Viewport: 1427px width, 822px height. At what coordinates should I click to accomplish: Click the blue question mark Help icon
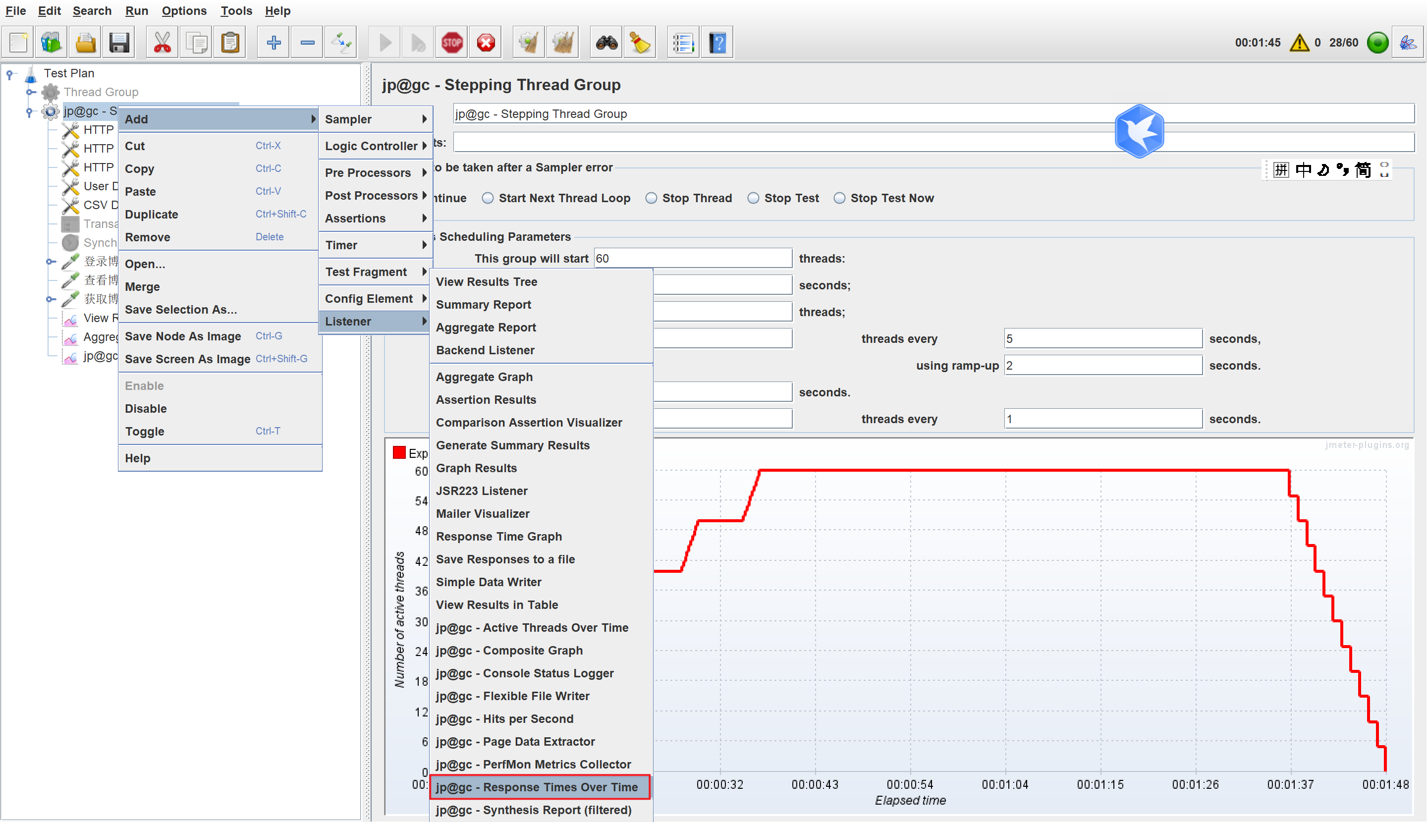point(717,42)
